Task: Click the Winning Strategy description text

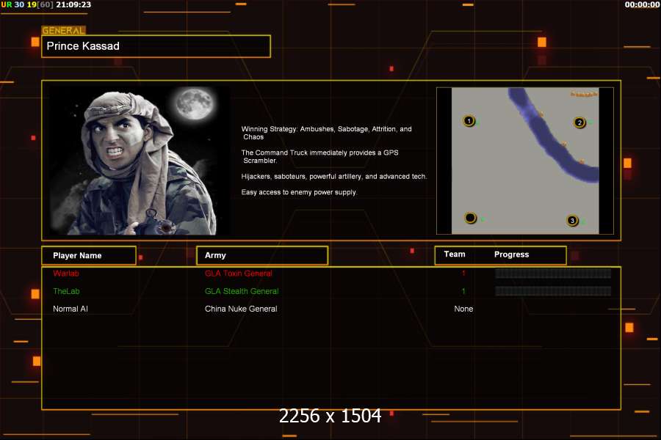Action: (x=326, y=133)
